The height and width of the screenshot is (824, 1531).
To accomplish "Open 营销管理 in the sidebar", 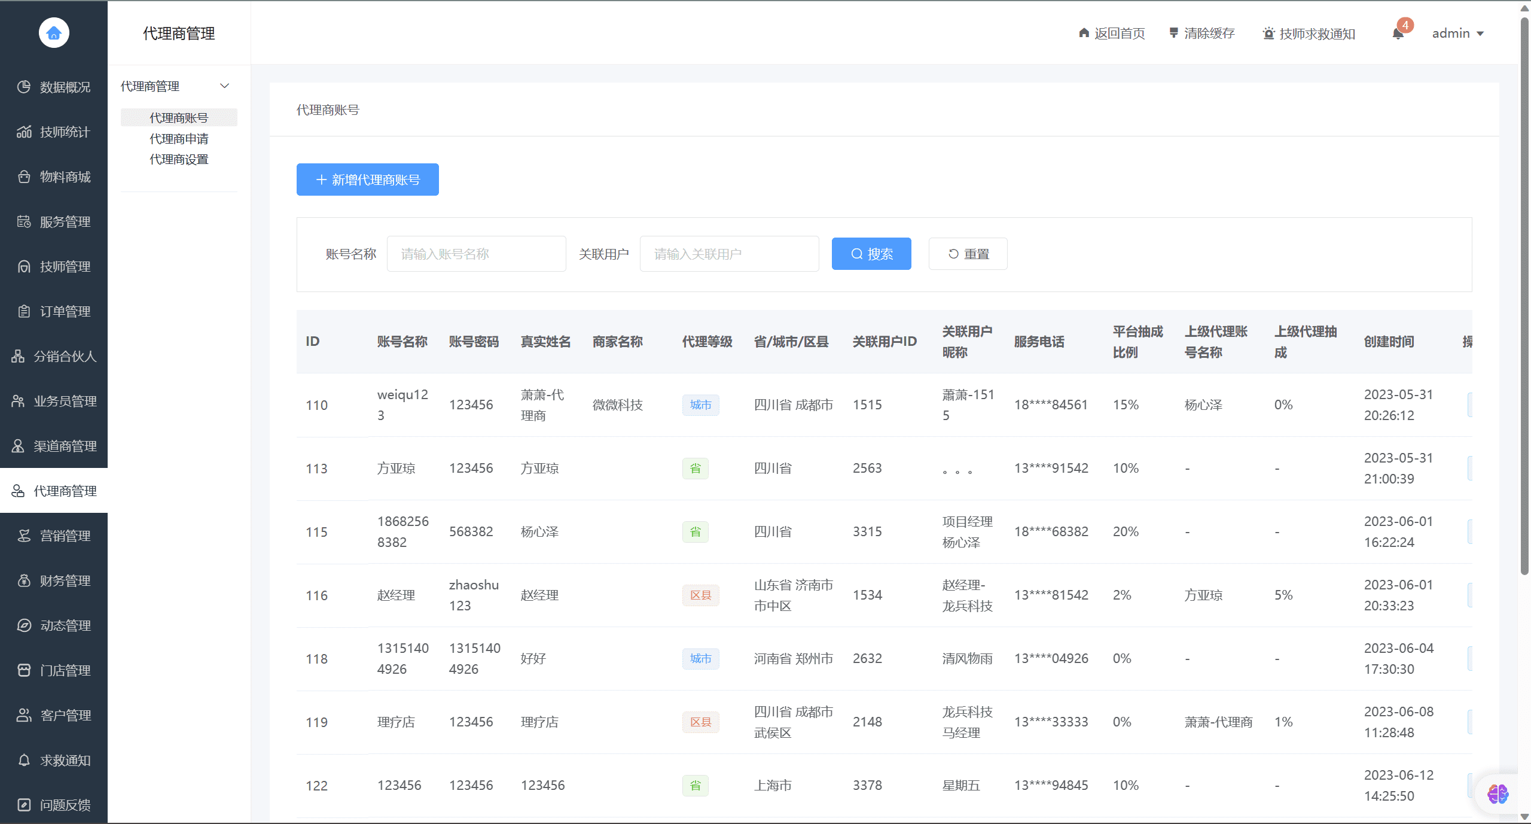I will click(x=54, y=536).
